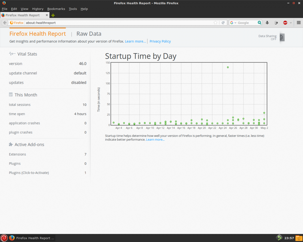Image resolution: width=303 pixels, height=242 pixels.
Task: Click the 'plugin crashes' label
Action: pos(21,132)
